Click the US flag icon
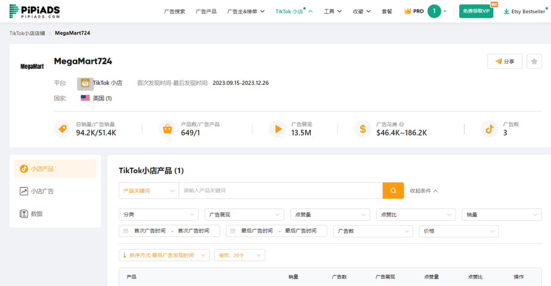Screen dimensions: 551x286 (85, 98)
